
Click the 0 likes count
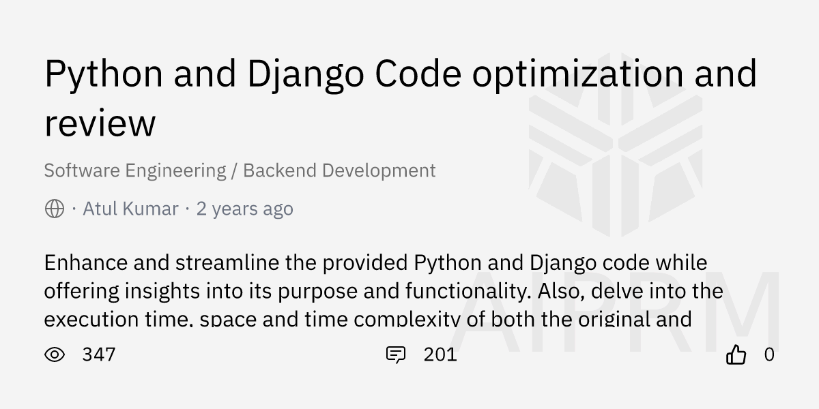point(769,354)
